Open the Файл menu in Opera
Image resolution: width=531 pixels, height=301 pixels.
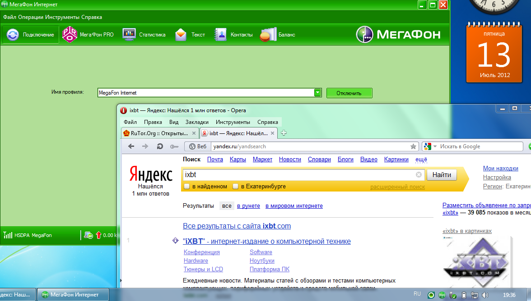click(130, 122)
